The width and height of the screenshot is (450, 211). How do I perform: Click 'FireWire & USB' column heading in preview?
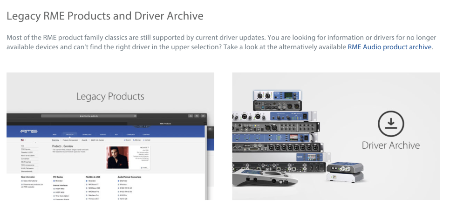click(x=93, y=177)
